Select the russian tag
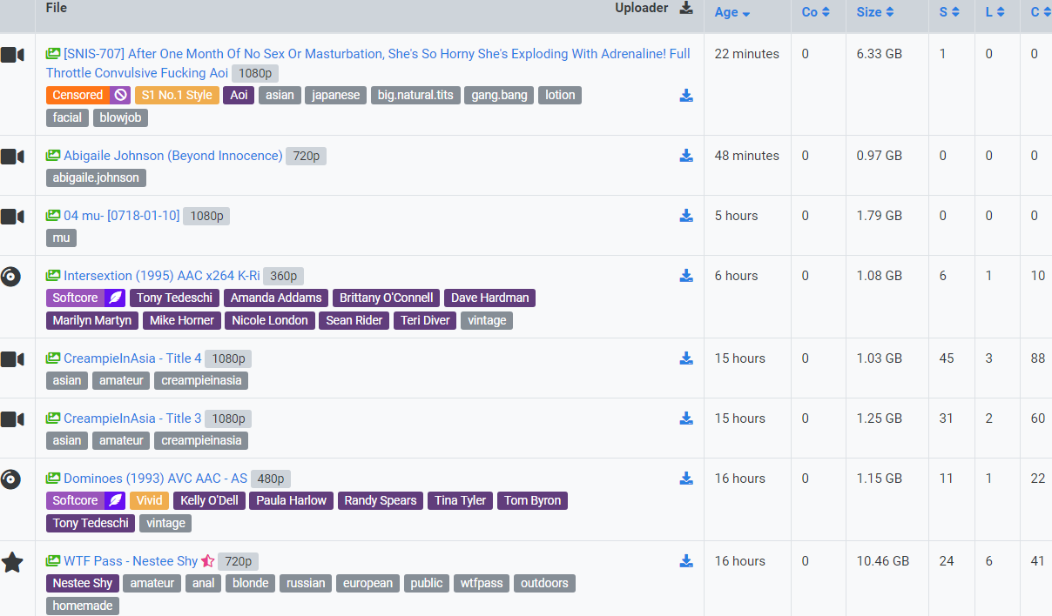The width and height of the screenshot is (1052, 616). click(x=306, y=584)
